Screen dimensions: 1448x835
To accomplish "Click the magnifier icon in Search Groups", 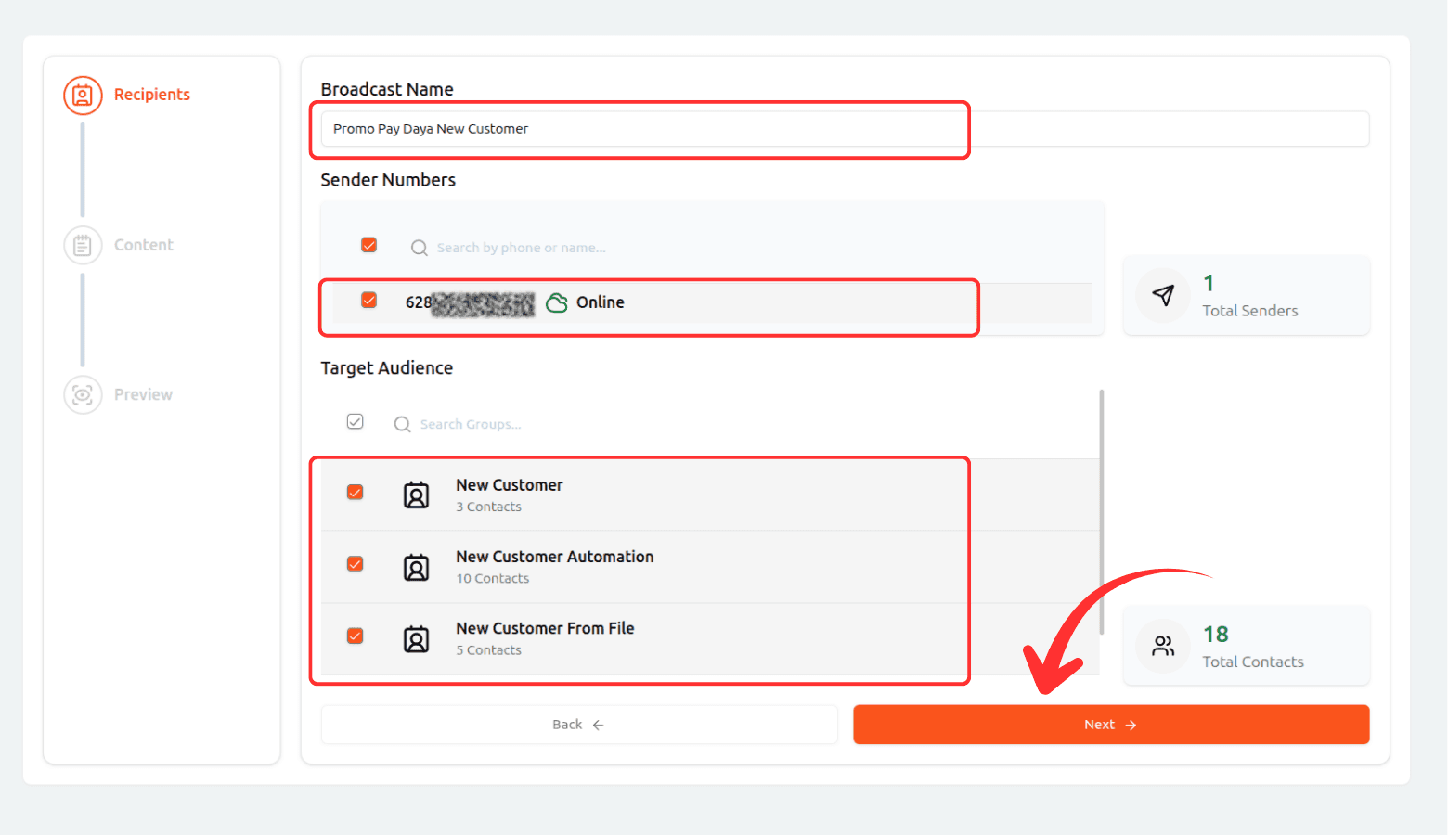I will point(402,424).
